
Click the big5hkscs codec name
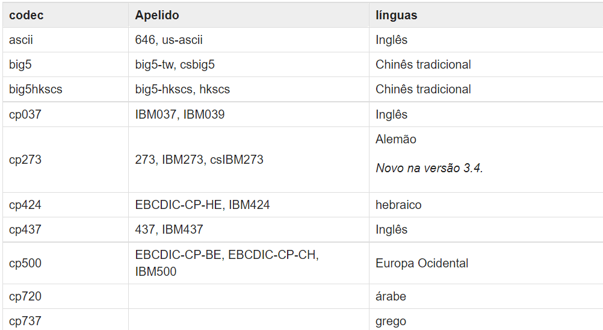(x=36, y=89)
